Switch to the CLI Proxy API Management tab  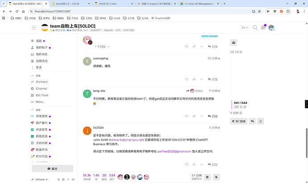point(200,4)
